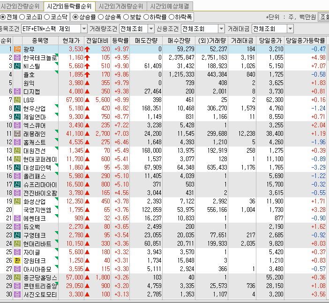The image size is (329, 303).
Task: Click 한국테크놀로 buy balance 2,375,847
Action: pos(181,58)
